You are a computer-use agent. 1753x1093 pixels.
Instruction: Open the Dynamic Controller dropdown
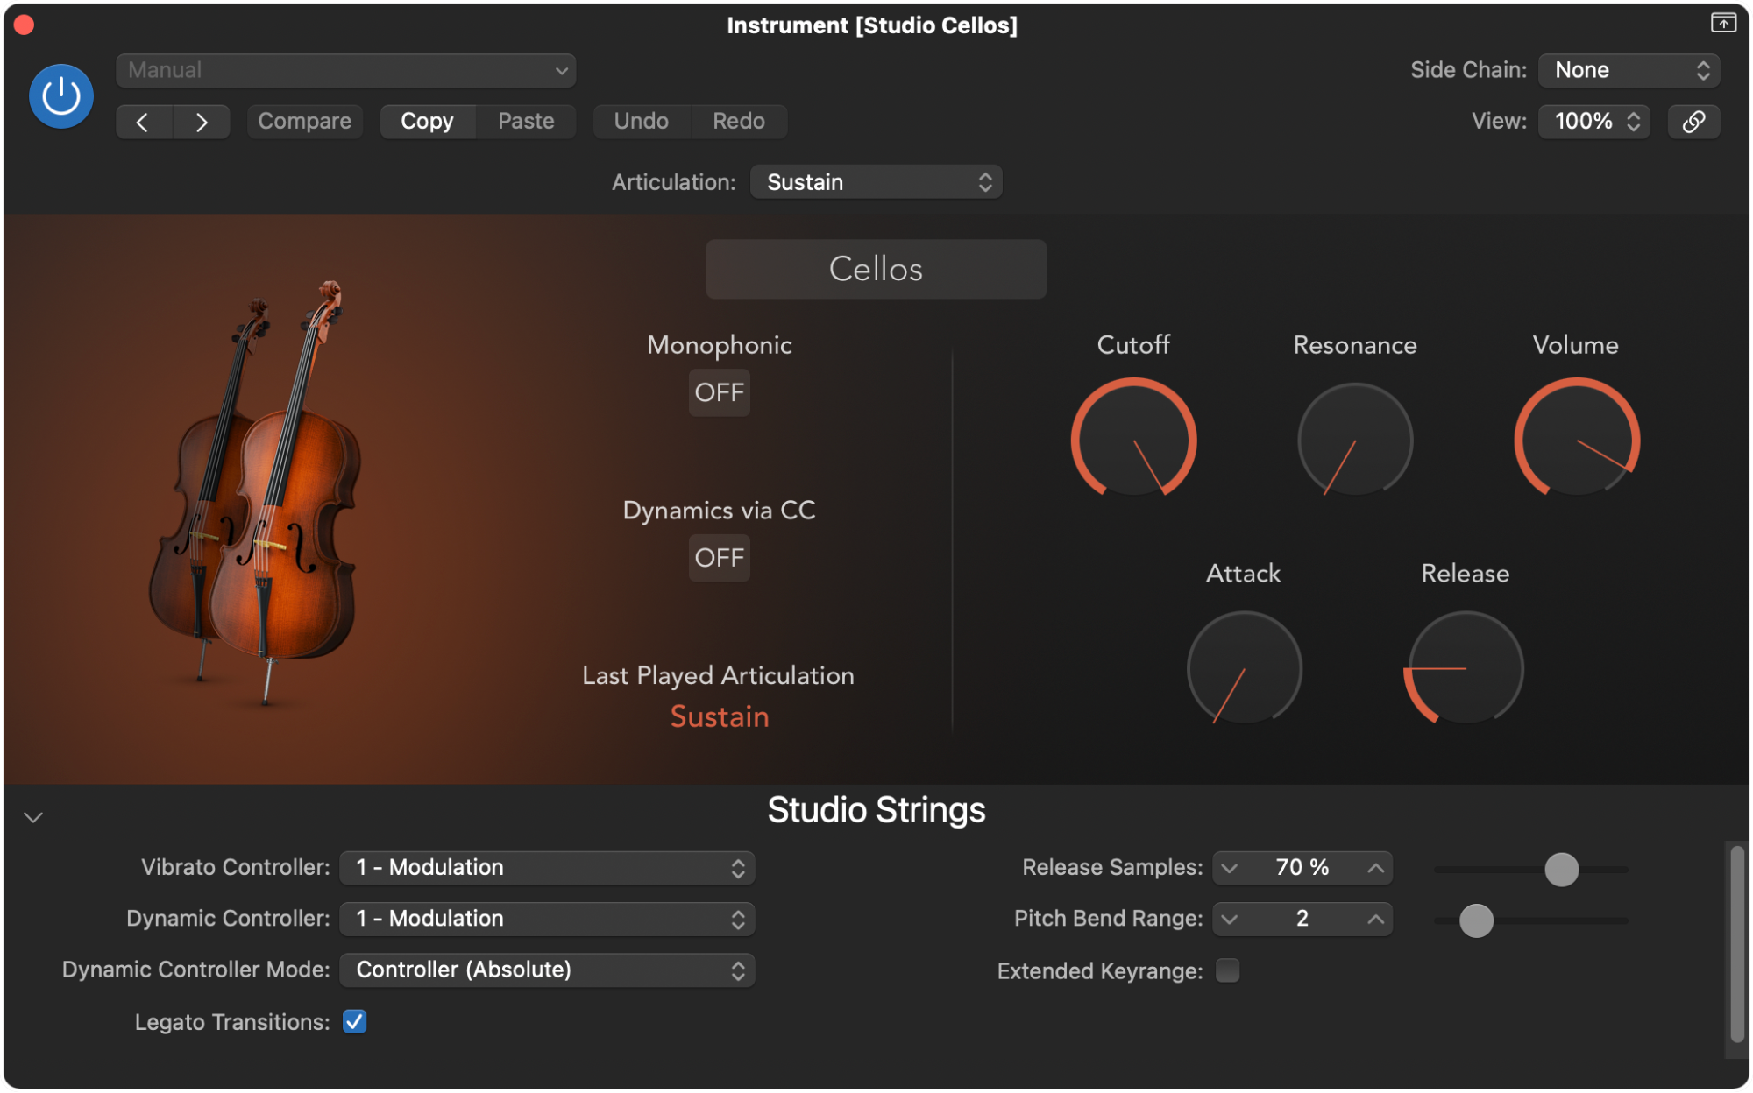pyautogui.click(x=548, y=919)
